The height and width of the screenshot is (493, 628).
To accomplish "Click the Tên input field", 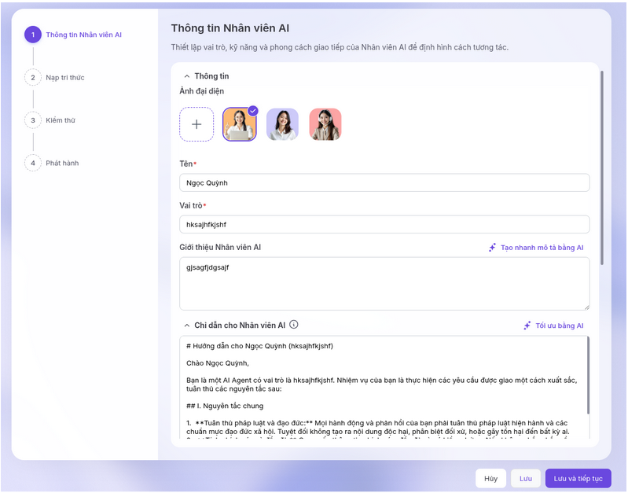I will pyautogui.click(x=384, y=182).
